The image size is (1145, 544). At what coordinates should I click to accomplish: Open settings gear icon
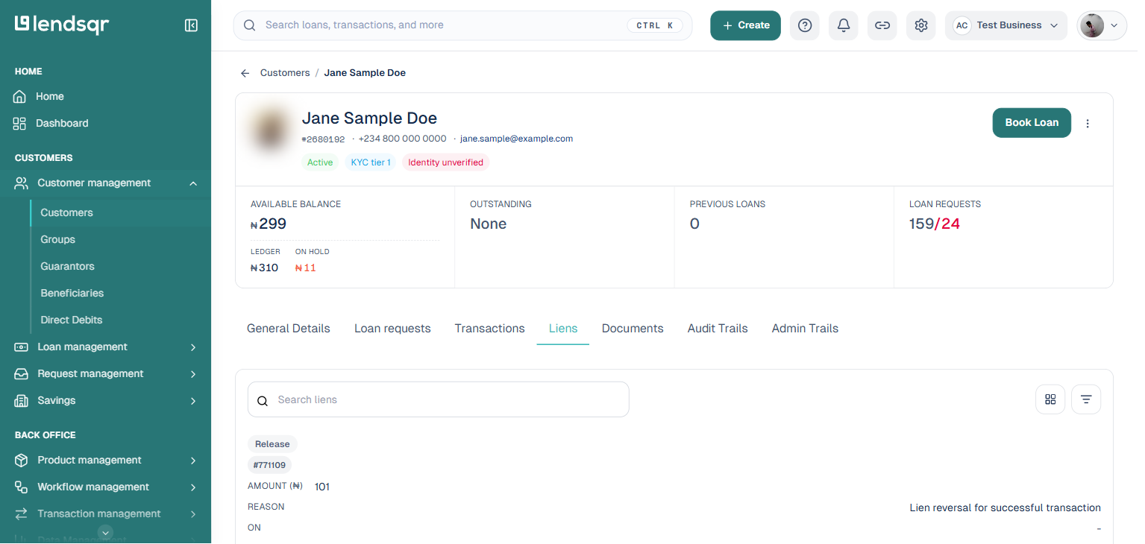pos(921,25)
